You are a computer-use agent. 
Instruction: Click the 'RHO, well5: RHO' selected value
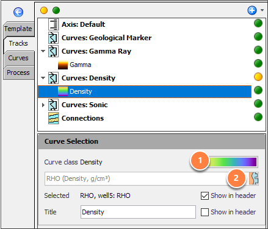point(105,196)
